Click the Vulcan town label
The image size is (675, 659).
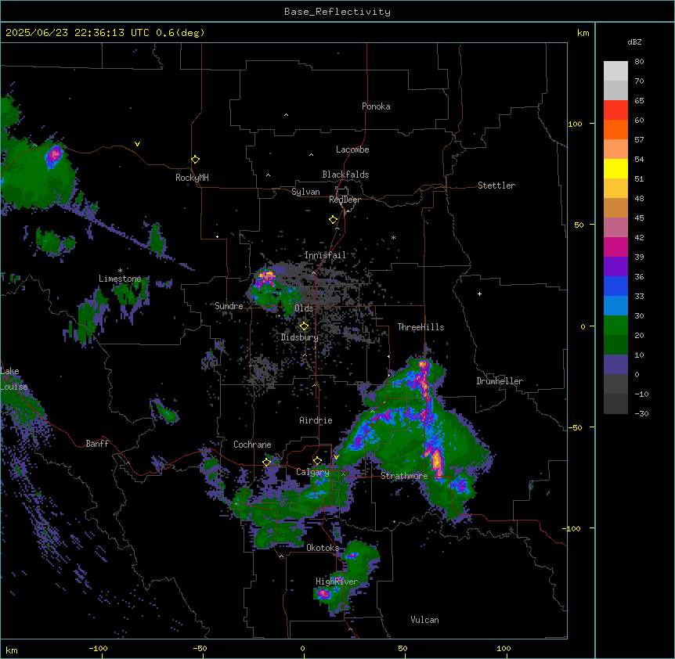pyautogui.click(x=425, y=620)
